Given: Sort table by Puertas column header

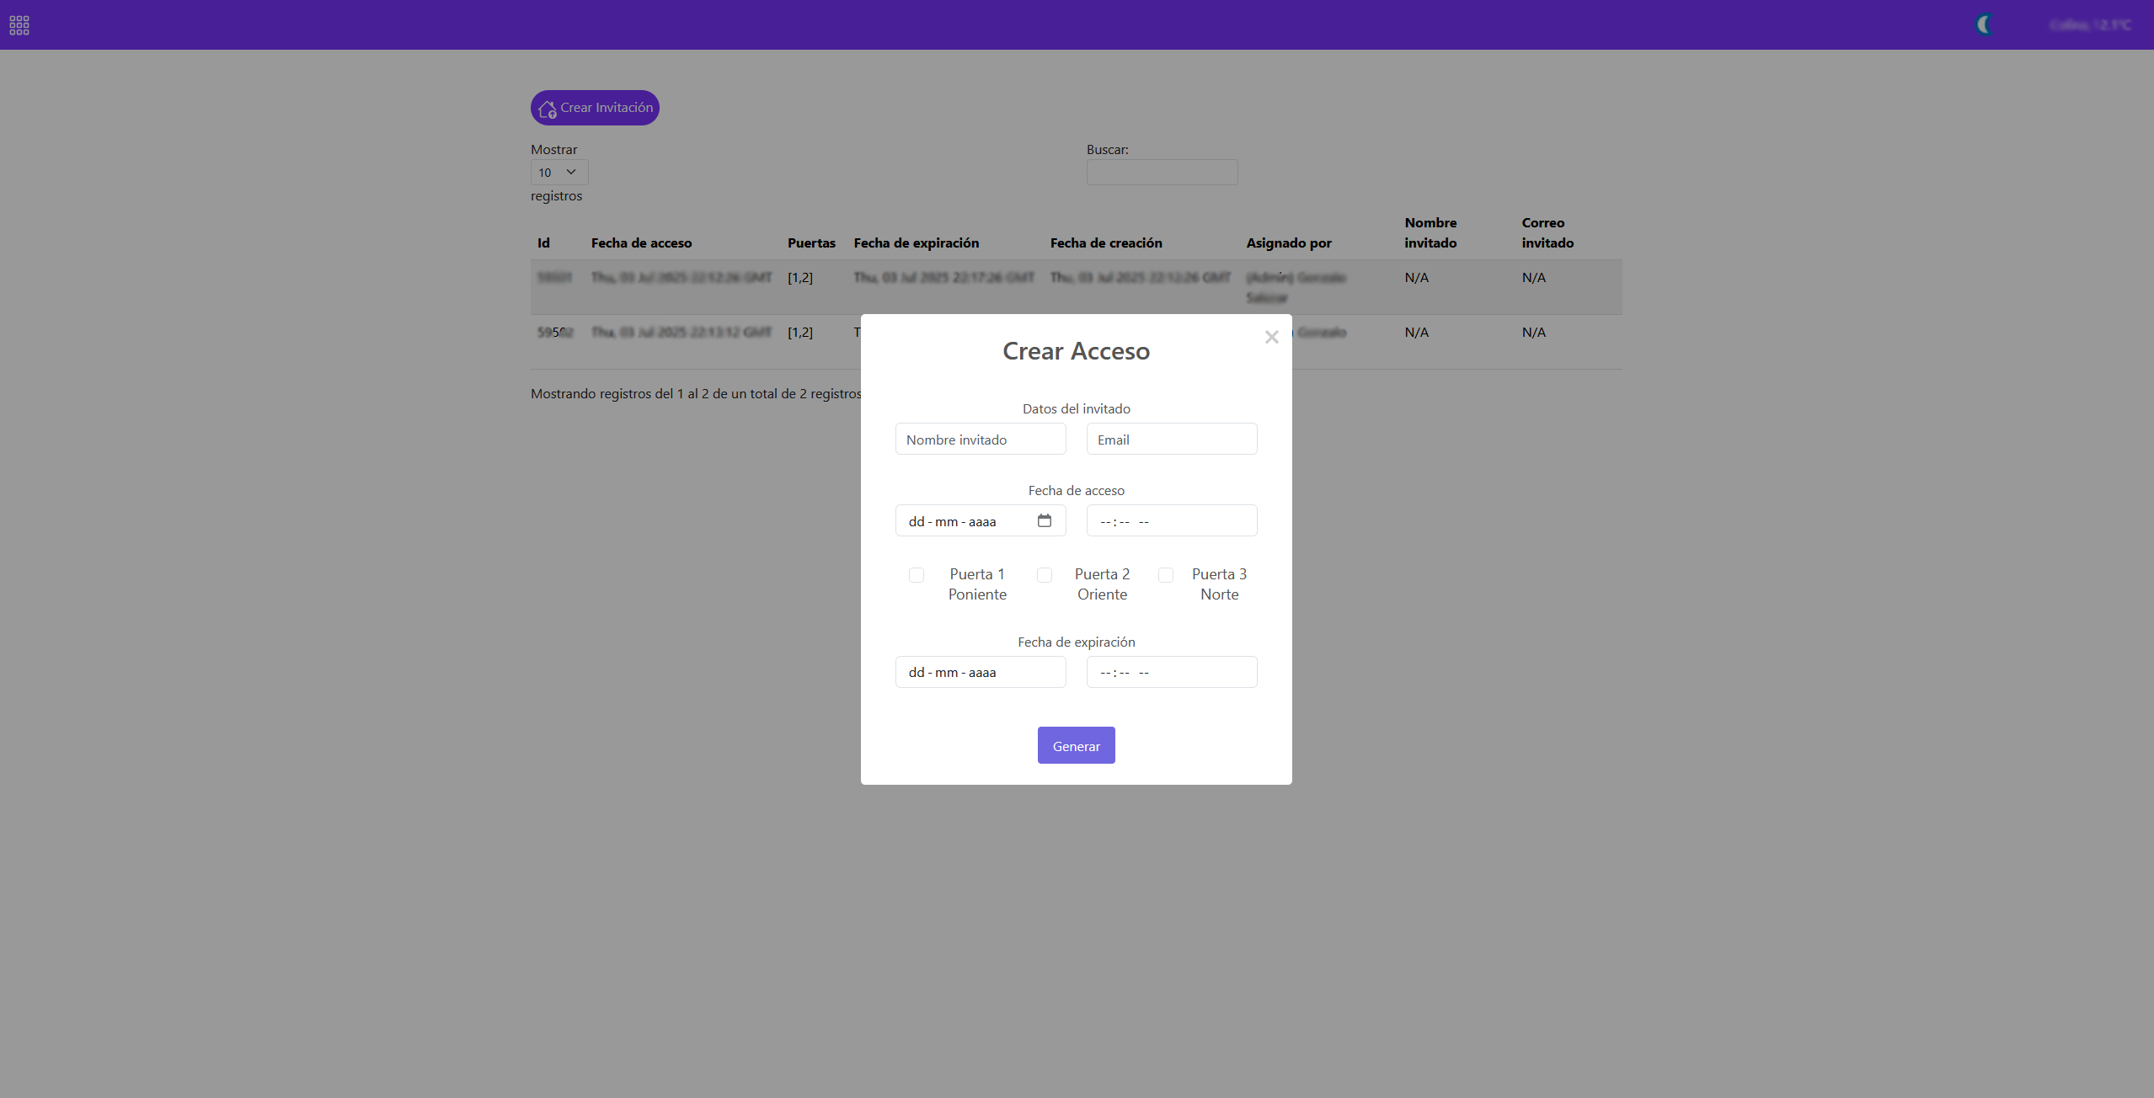Looking at the screenshot, I should (x=811, y=243).
